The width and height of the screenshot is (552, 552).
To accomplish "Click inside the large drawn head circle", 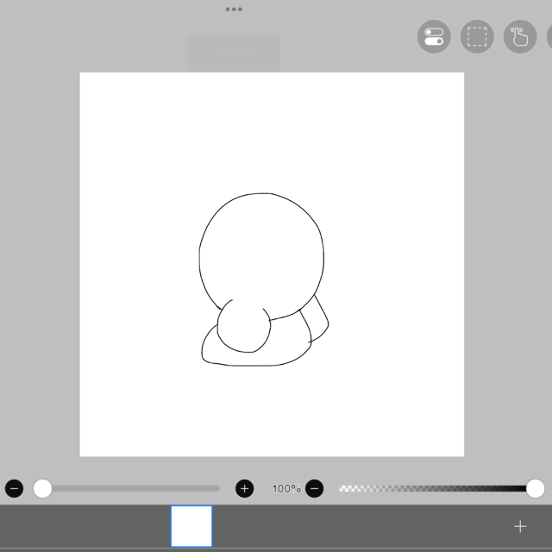I will [x=261, y=250].
